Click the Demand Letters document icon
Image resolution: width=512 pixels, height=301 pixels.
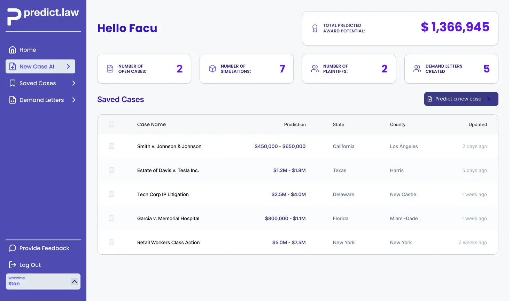[13, 100]
